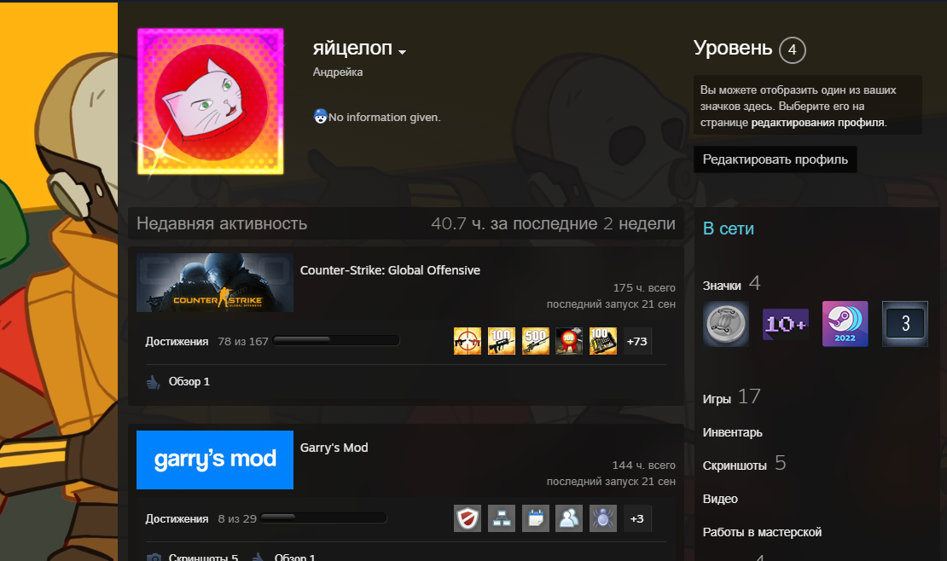Select Garry's Mod calendar achievement icon

click(535, 518)
